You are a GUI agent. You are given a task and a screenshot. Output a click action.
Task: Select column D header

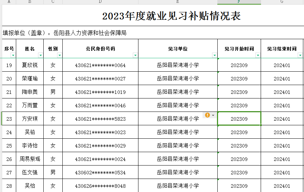[x=100, y=2]
